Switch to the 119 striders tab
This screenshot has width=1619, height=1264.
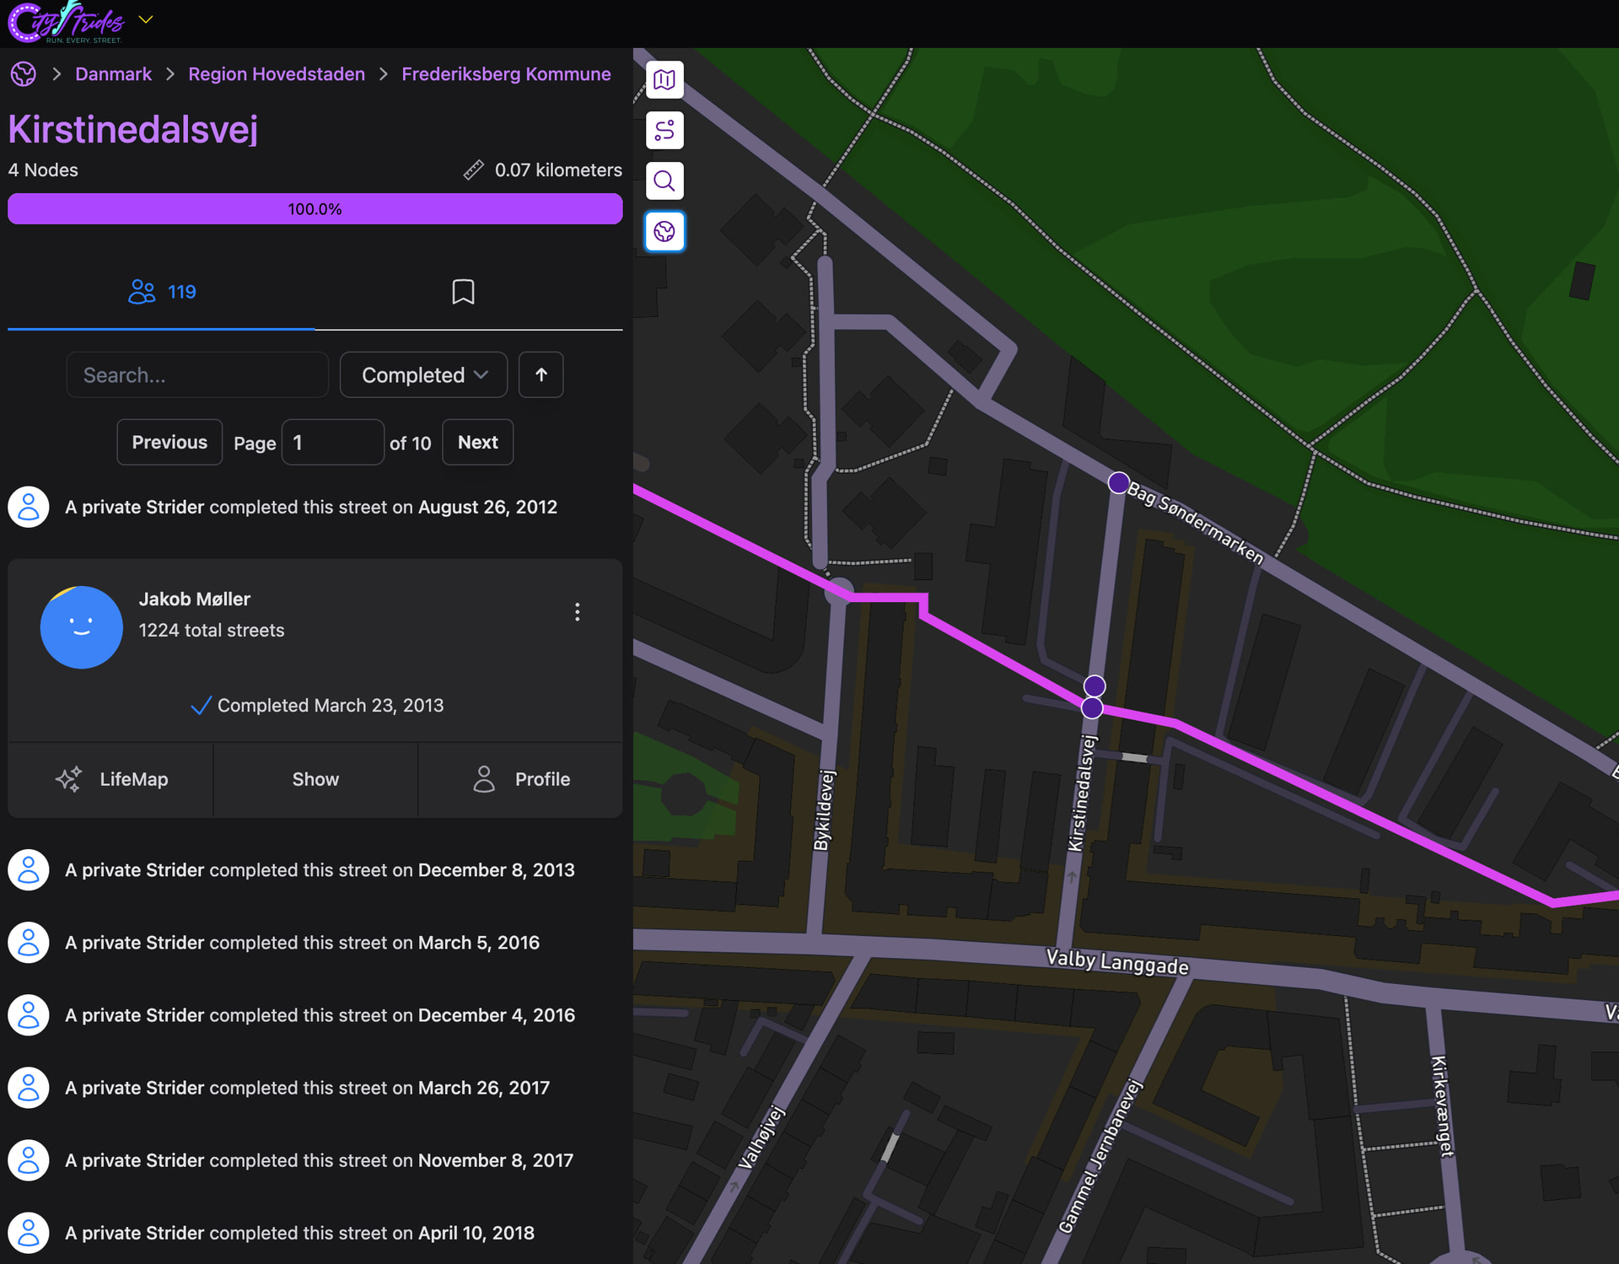pyautogui.click(x=161, y=292)
